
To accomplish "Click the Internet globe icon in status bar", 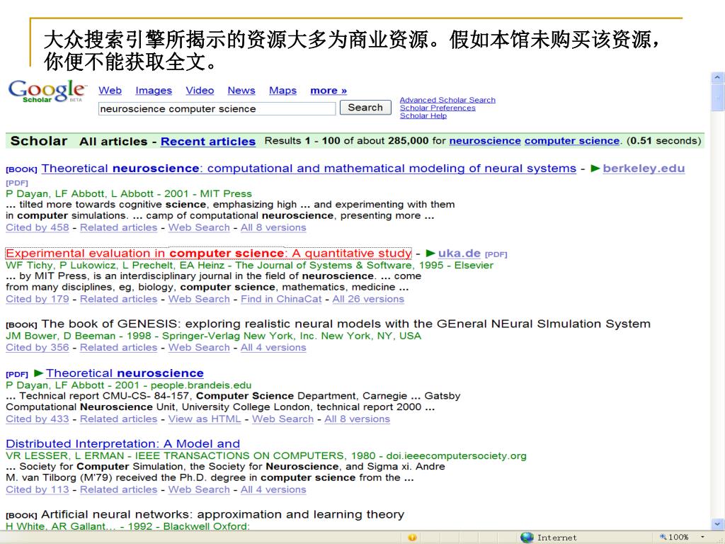I will [x=527, y=537].
